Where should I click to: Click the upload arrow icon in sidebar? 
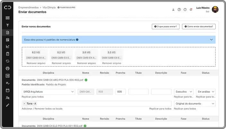pos(7,25)
